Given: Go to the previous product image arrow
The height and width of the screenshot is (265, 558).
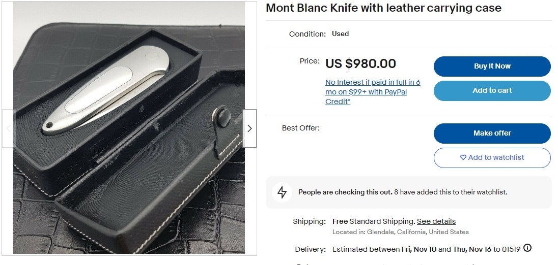Looking at the screenshot, I should click(x=9, y=128).
